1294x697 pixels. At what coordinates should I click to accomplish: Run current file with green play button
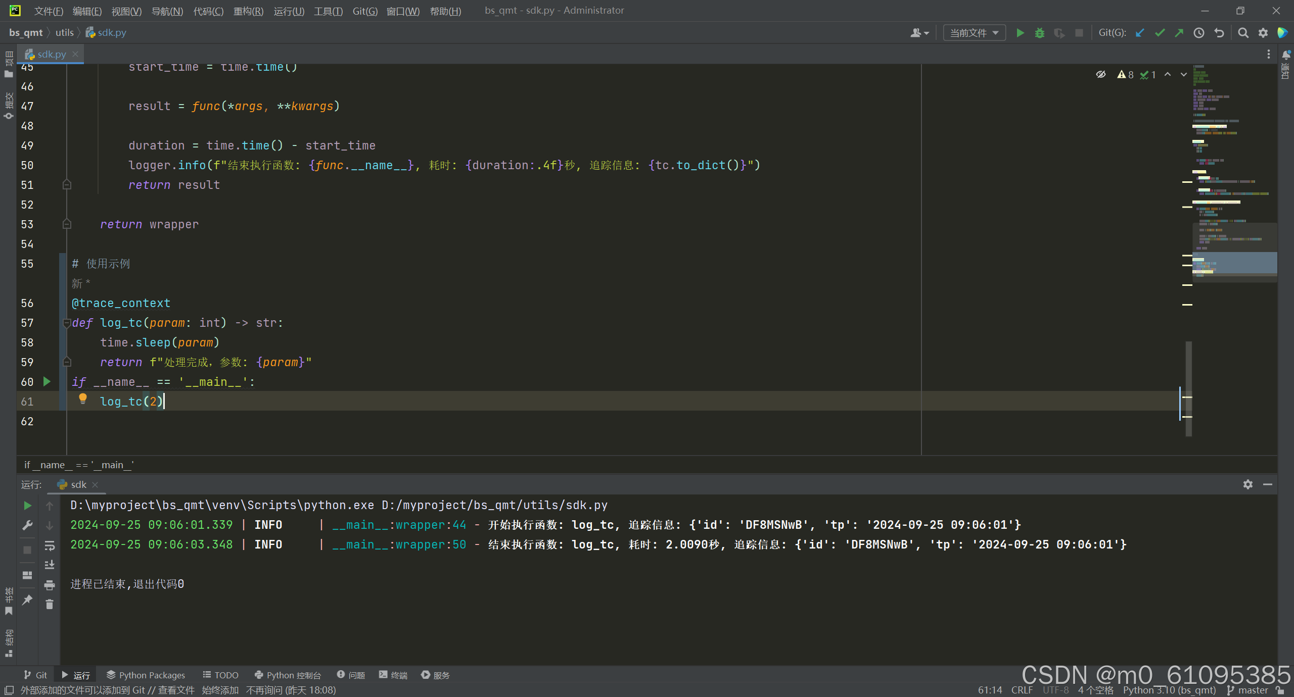1020,33
